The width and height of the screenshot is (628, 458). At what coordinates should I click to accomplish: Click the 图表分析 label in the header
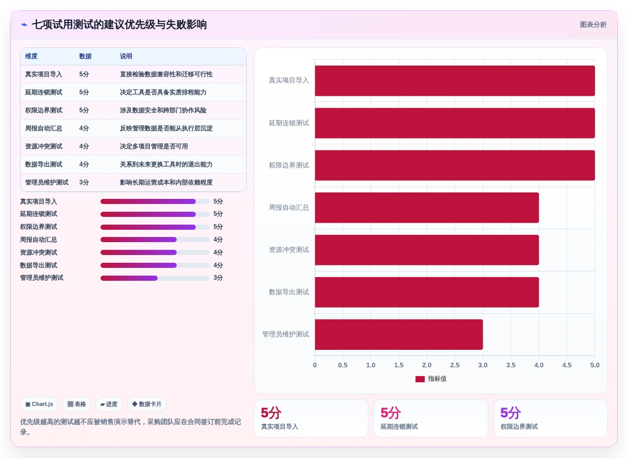click(593, 25)
